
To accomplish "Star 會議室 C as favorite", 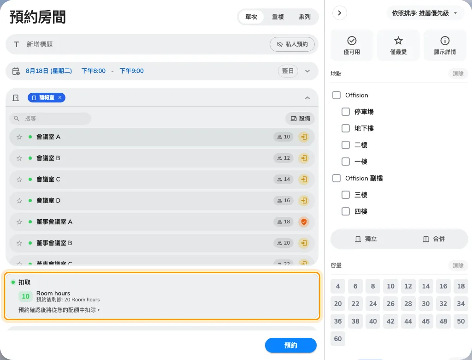I will (x=19, y=180).
